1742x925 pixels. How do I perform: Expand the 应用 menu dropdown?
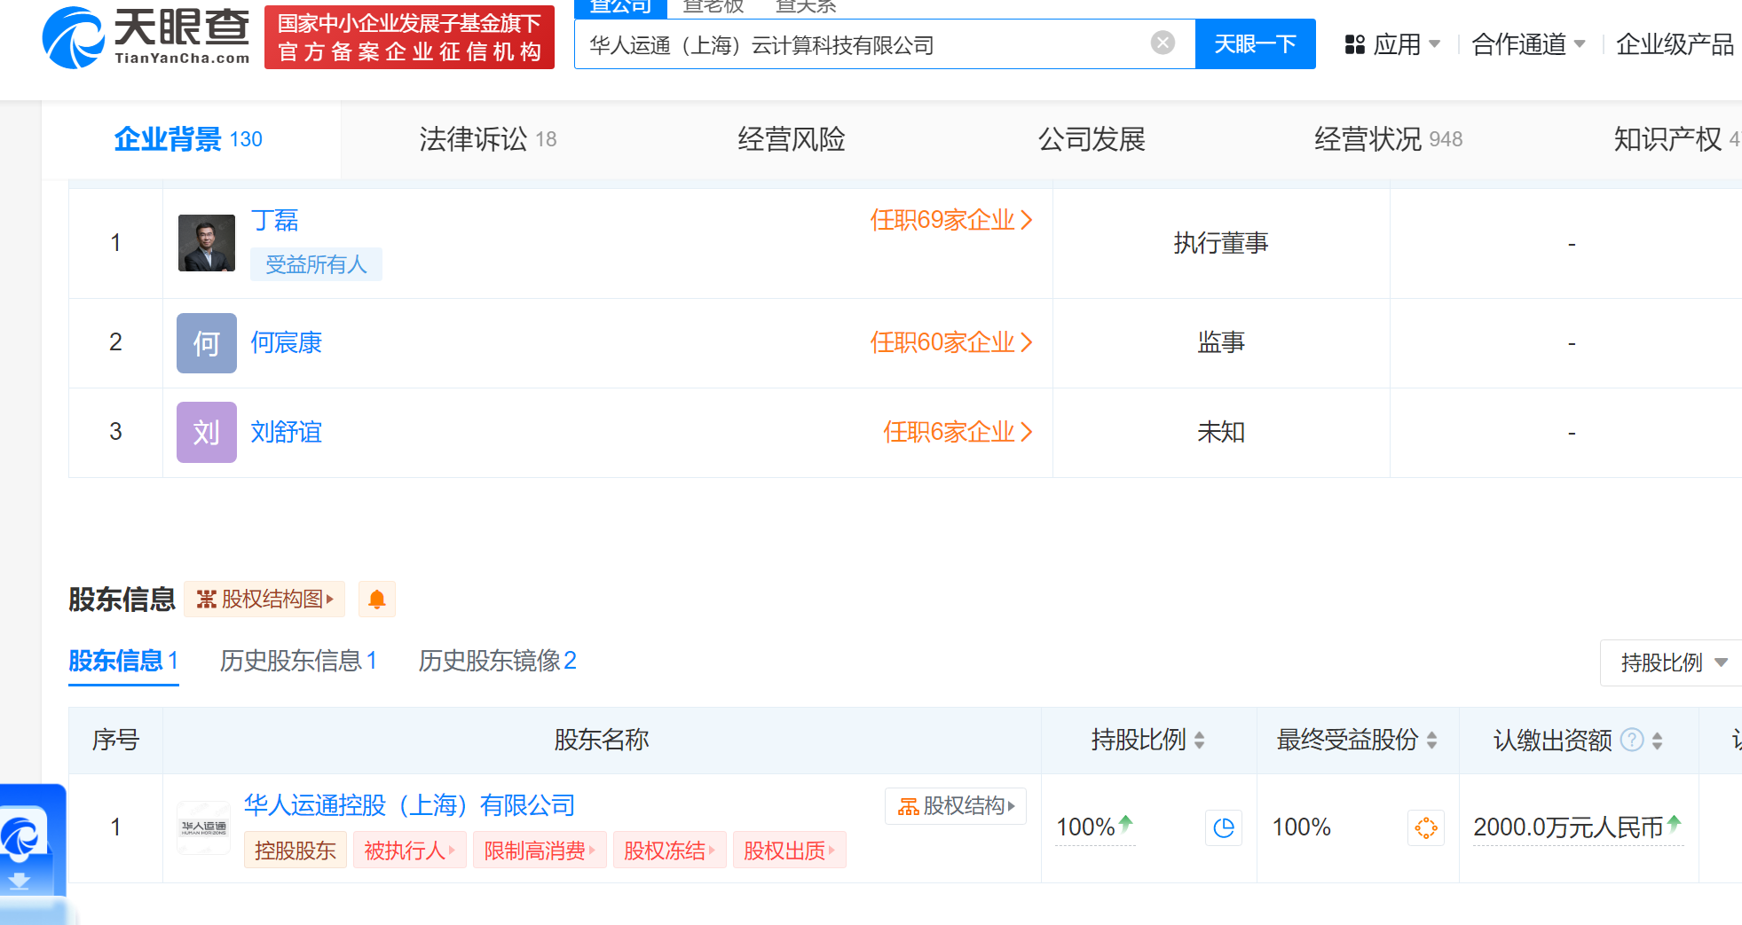pos(1392,44)
